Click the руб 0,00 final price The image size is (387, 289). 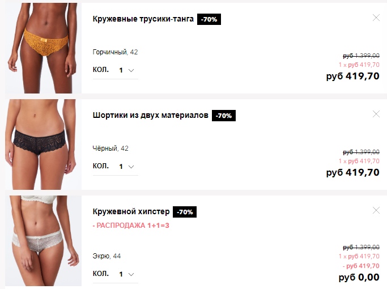click(x=359, y=278)
